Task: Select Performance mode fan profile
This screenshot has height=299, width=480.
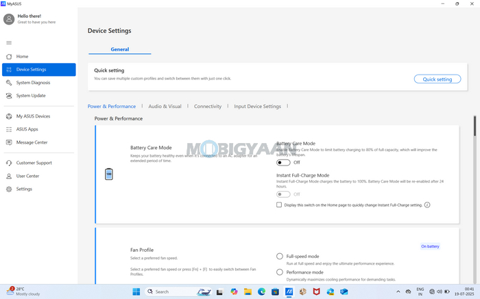Action: pos(280,272)
